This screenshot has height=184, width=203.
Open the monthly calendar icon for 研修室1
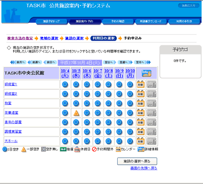tap(141, 84)
